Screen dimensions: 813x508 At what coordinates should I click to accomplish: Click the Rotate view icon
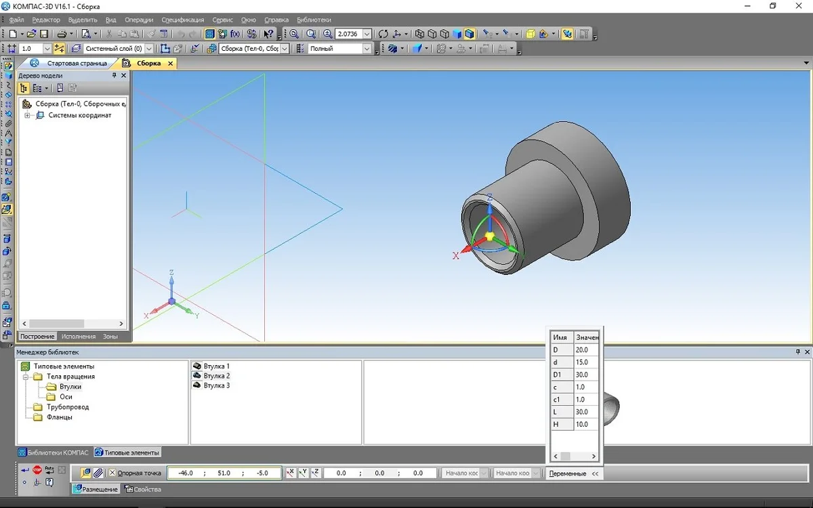(x=383, y=34)
